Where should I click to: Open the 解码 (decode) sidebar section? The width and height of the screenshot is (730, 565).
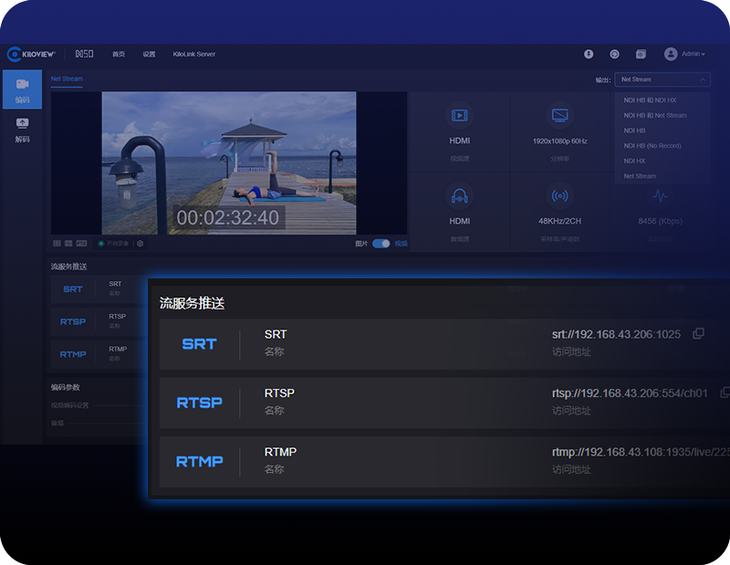click(x=22, y=130)
